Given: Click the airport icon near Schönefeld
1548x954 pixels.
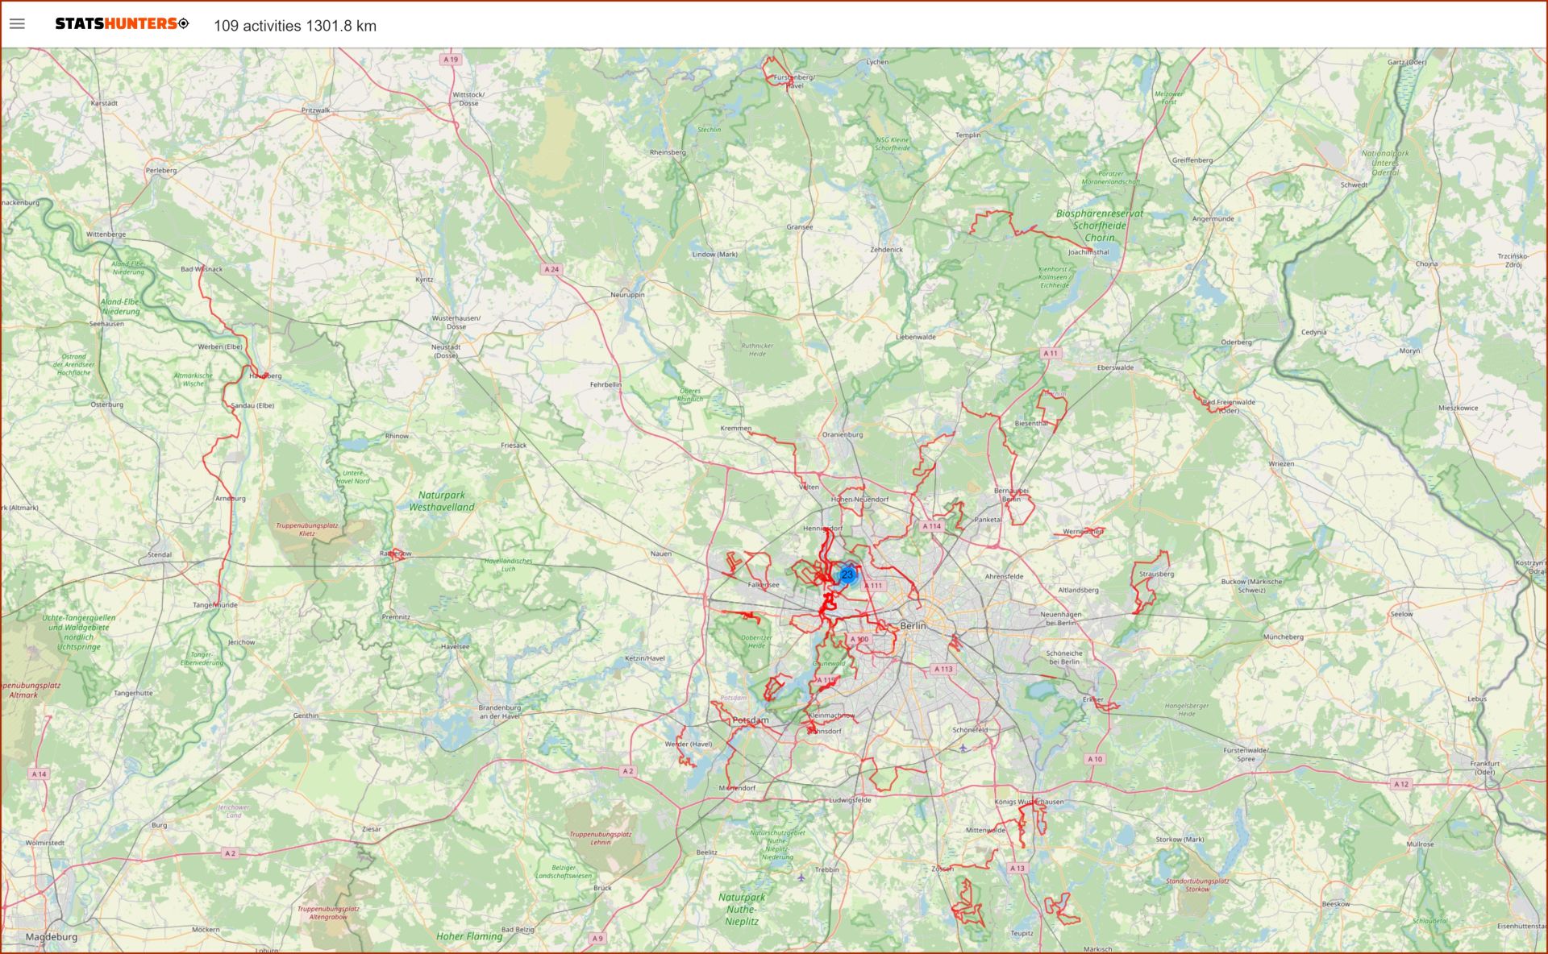Looking at the screenshot, I should [963, 748].
